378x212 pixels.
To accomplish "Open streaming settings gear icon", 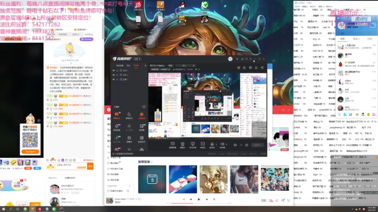I will coord(247,145).
